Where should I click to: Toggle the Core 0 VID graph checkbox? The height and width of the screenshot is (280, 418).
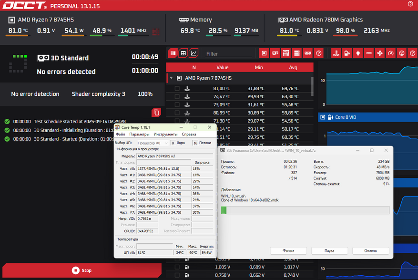pos(323,117)
